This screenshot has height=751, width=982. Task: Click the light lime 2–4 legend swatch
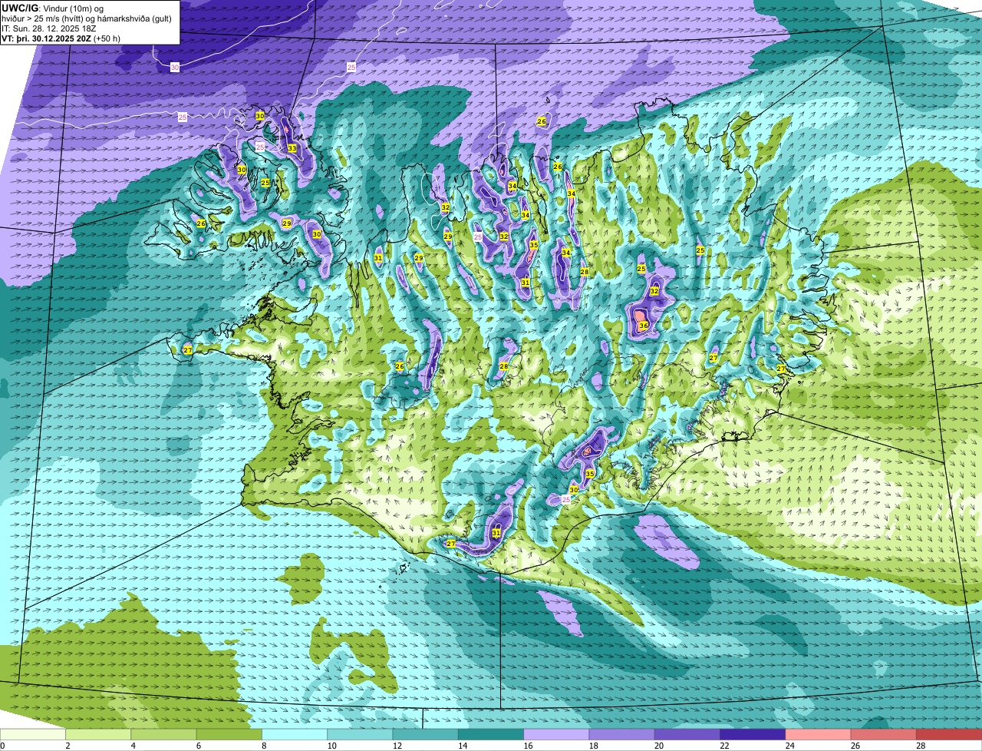(98, 734)
